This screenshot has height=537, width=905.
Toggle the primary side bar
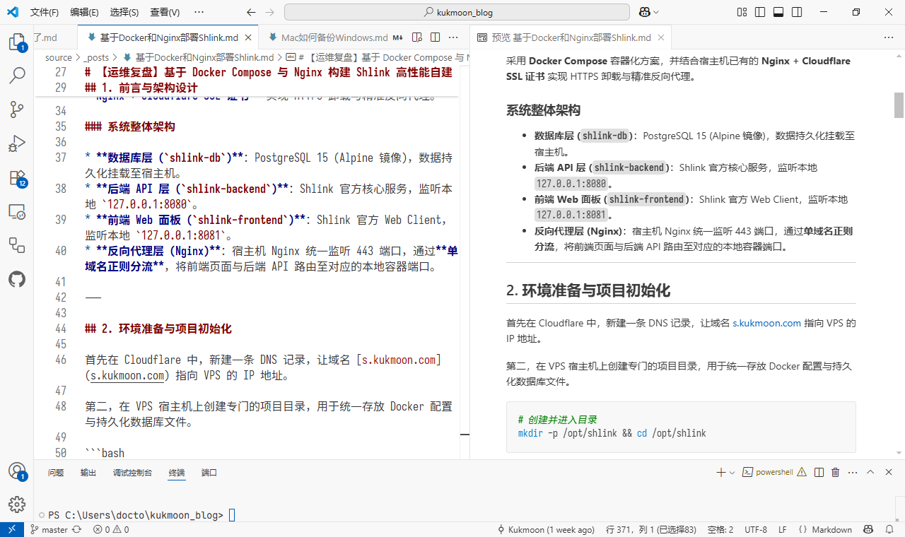[x=760, y=12]
